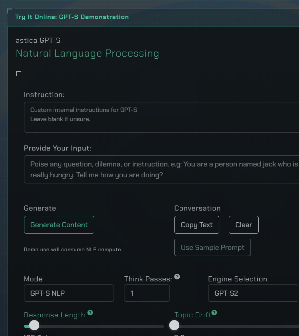Click the 'Conversation' section label
The image size is (299, 336).
(198, 208)
